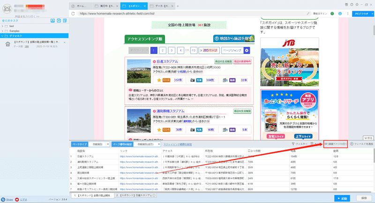
Task: Select the 【スポランド】日産スタジアム bottom tab
Action: pos(135,195)
